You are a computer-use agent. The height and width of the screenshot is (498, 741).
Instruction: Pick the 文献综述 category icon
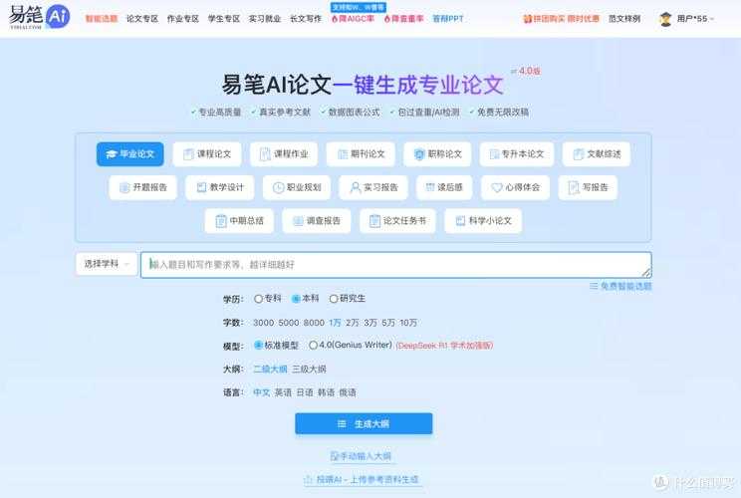(x=578, y=154)
